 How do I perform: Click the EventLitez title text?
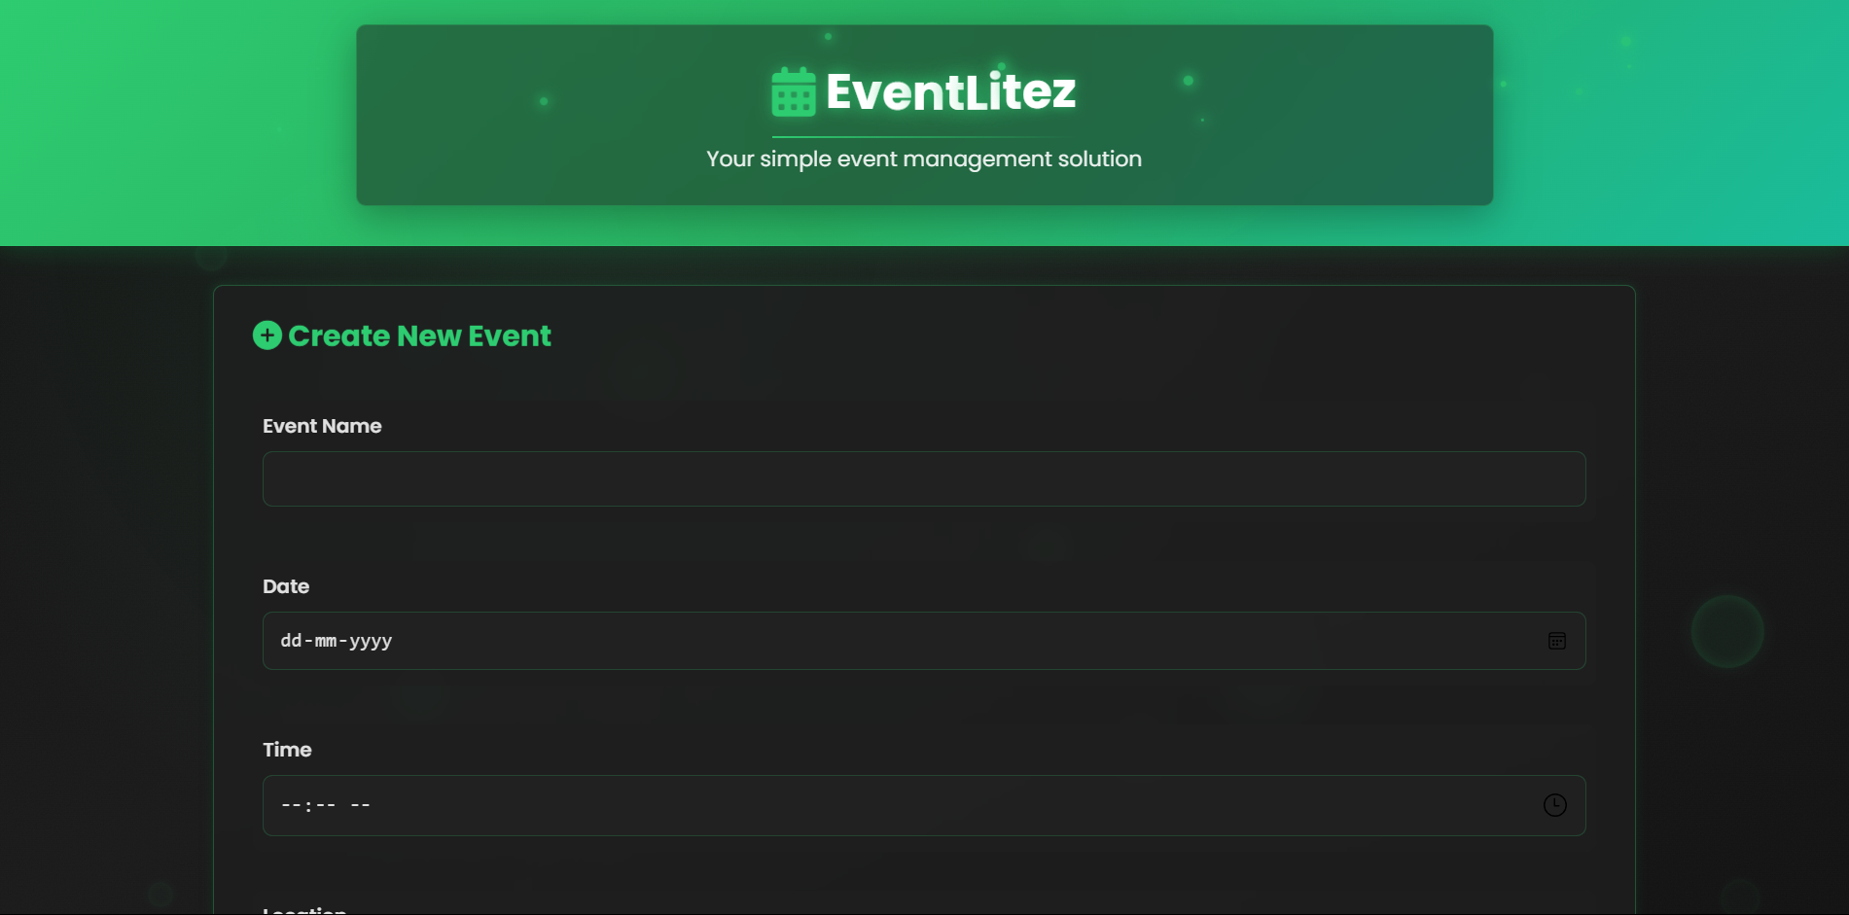pyautogui.click(x=949, y=90)
